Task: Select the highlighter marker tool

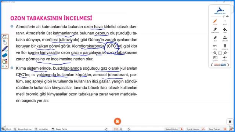Action: pyautogui.click(x=215, y=30)
